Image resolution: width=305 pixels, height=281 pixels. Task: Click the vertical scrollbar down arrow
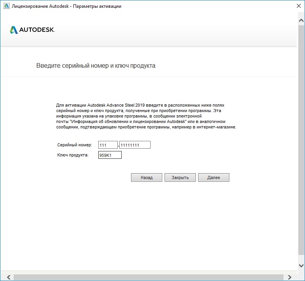pyautogui.click(x=301, y=265)
